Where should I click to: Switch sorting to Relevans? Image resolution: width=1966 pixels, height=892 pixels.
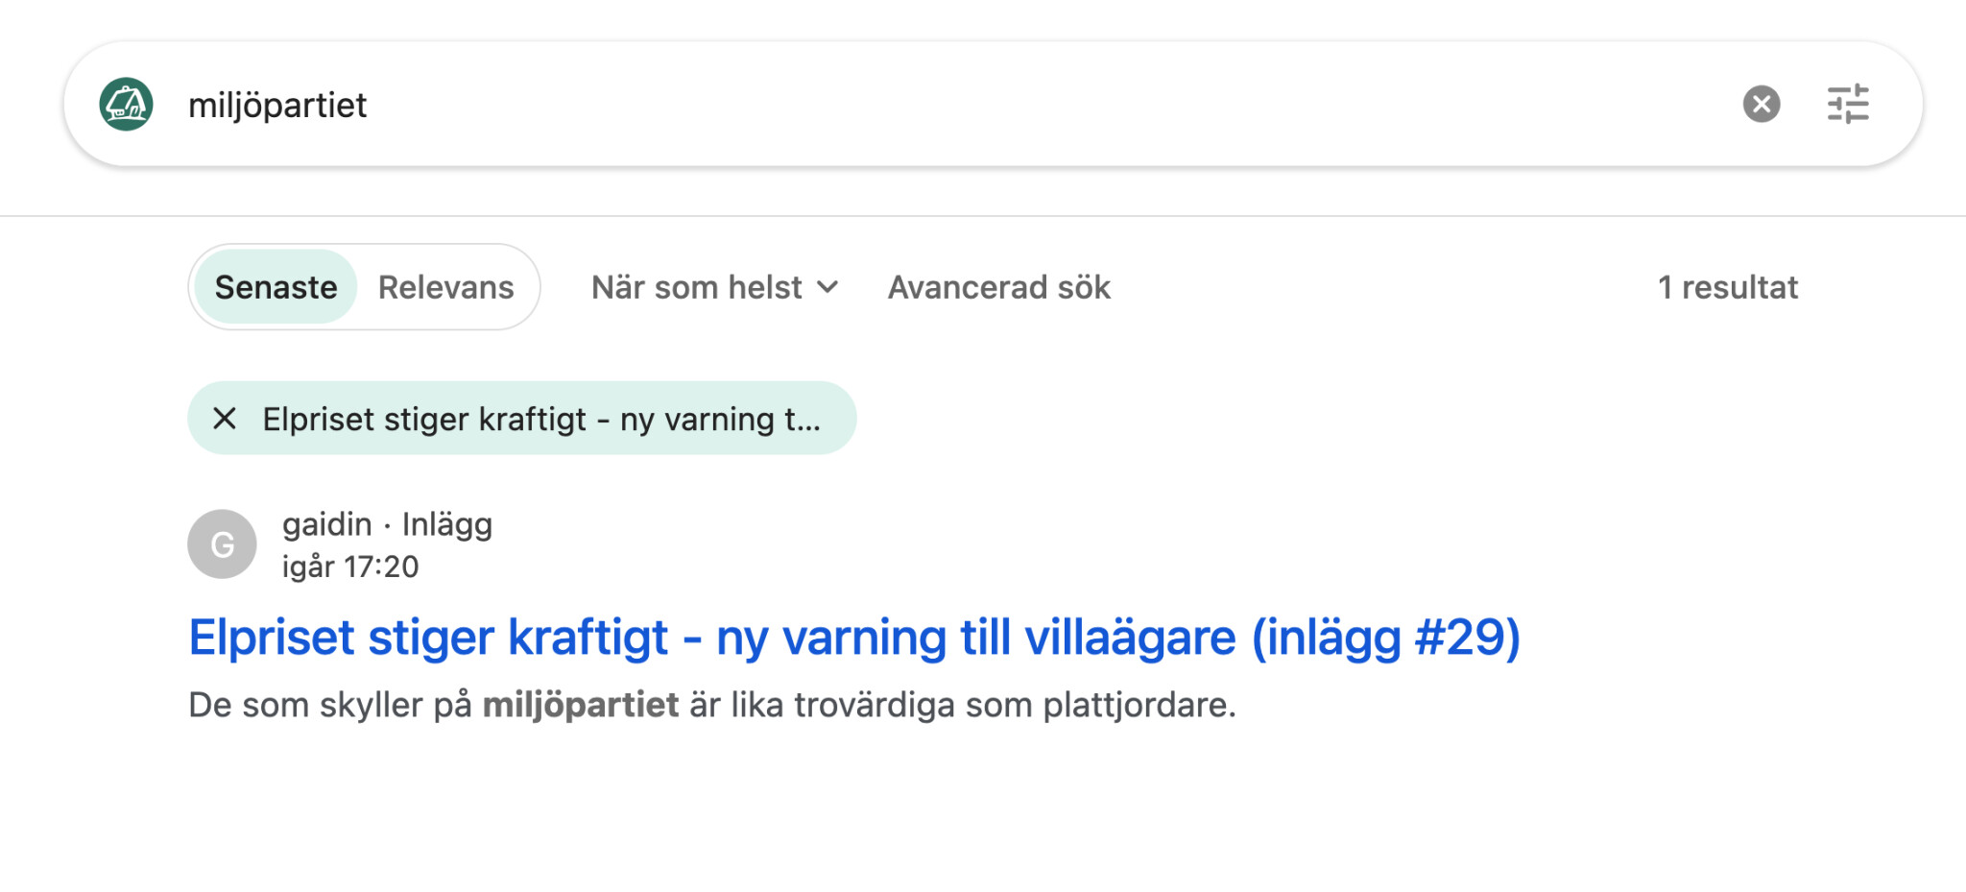point(446,287)
